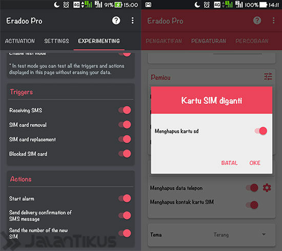282x251 pixels.
Task: Tap alarm clock icon in right status bar
Action: tap(207, 5)
